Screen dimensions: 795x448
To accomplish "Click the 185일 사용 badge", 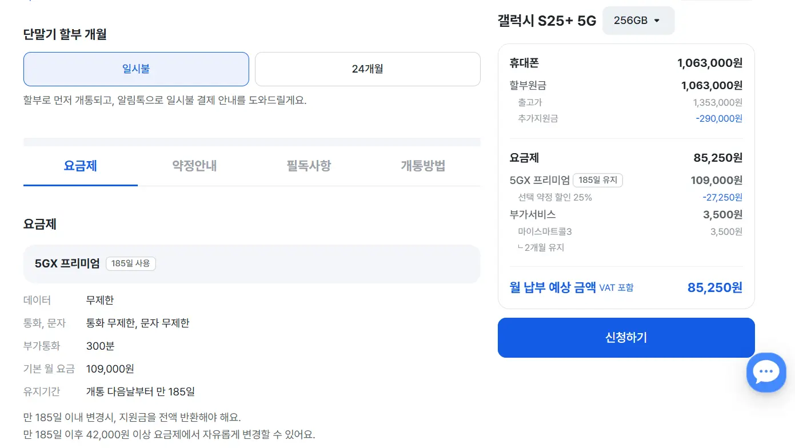I will click(x=131, y=263).
